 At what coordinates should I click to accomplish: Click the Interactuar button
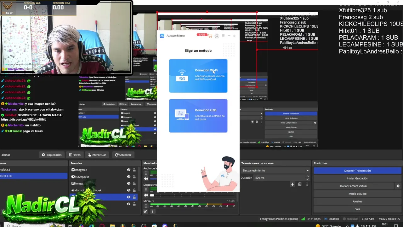click(97, 155)
